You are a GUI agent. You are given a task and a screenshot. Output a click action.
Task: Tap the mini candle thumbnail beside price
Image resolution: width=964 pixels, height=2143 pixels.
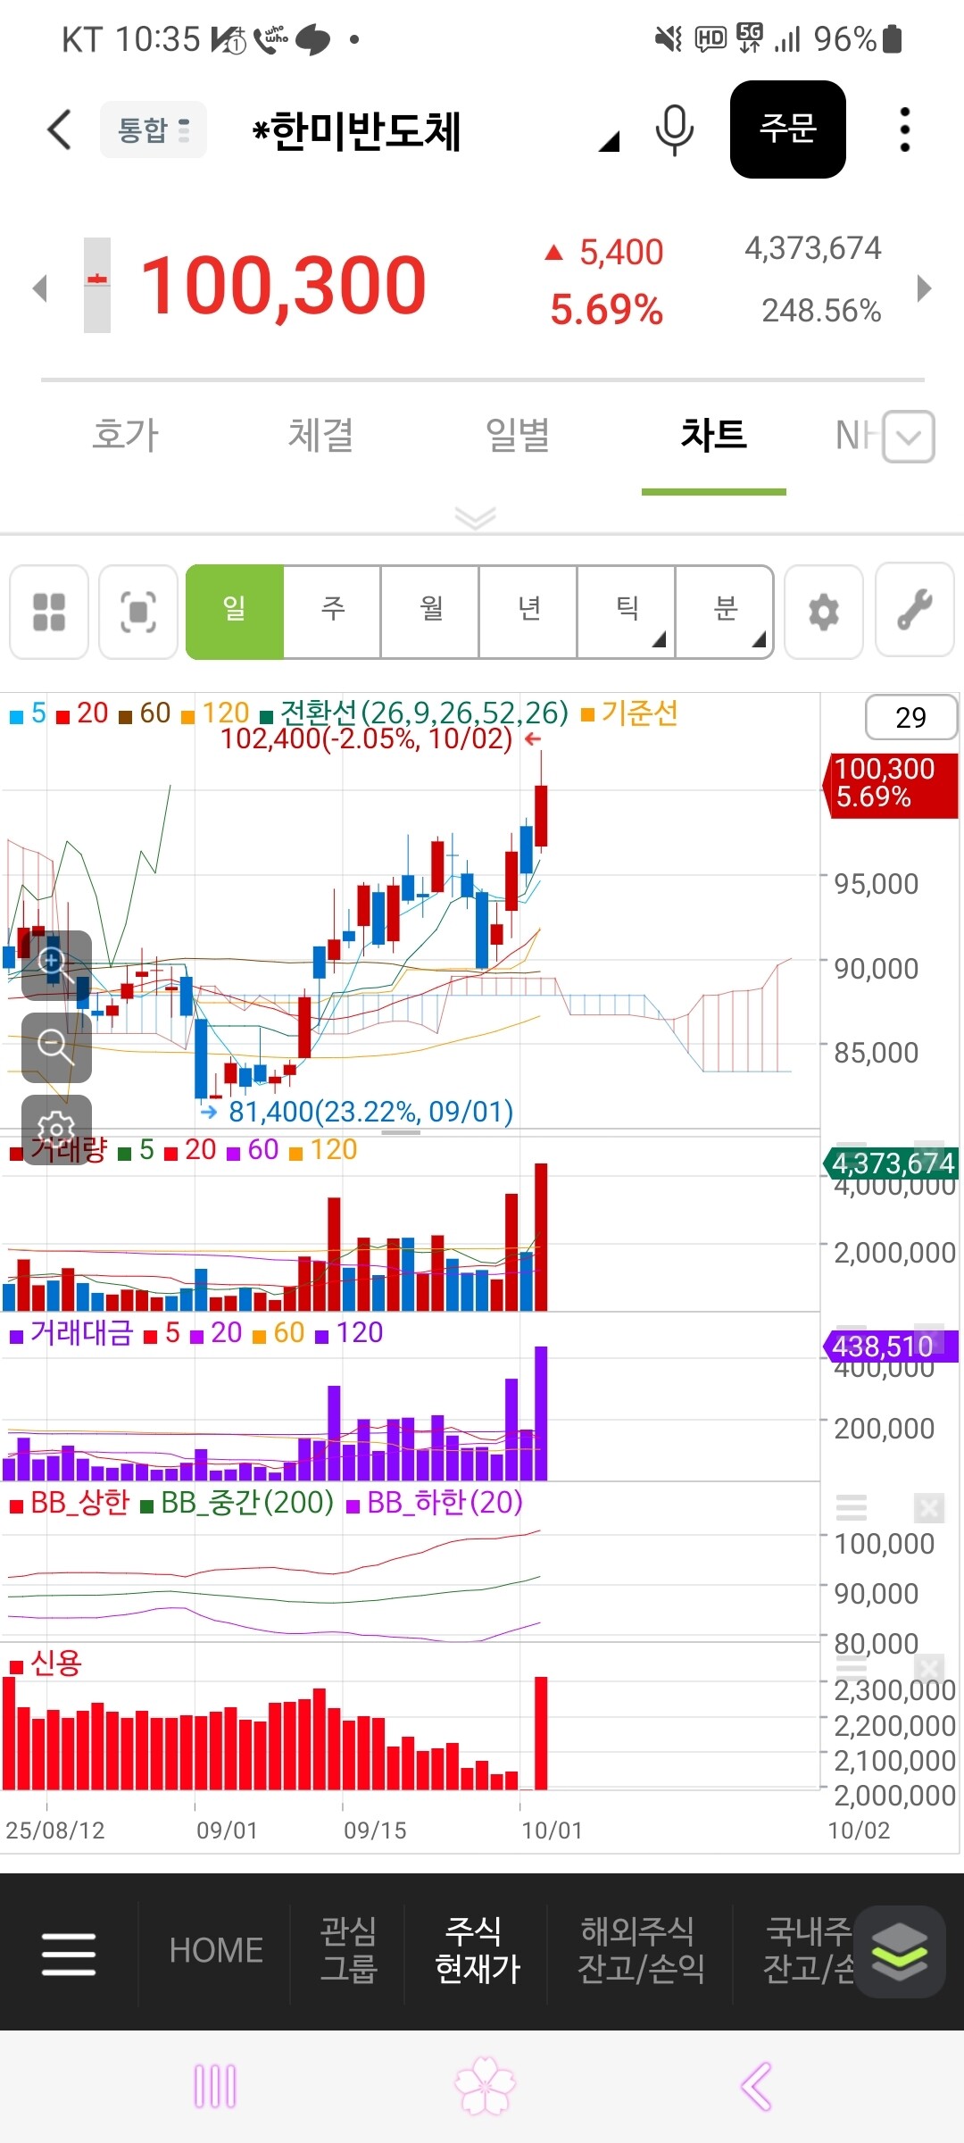coord(97,285)
